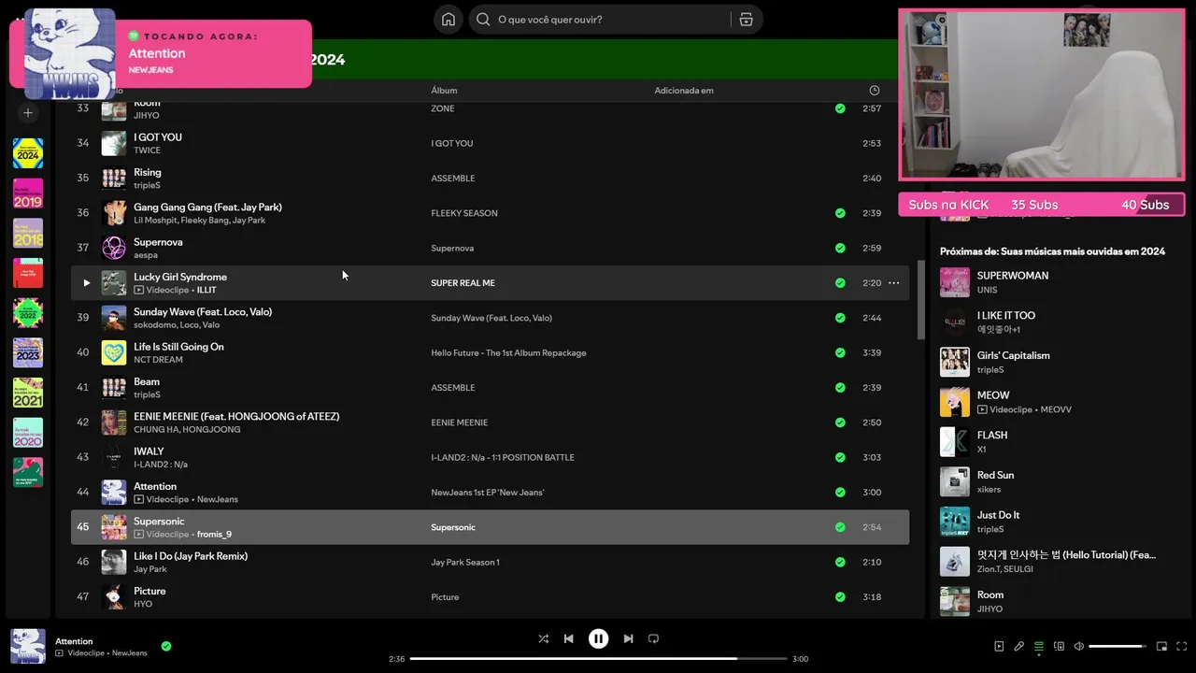Open the Browse icon in search bar

point(746,19)
